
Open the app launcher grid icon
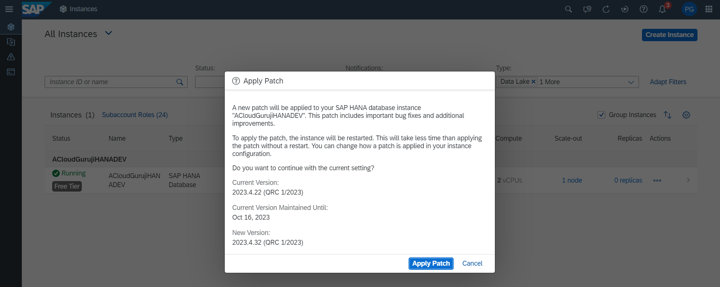[709, 9]
